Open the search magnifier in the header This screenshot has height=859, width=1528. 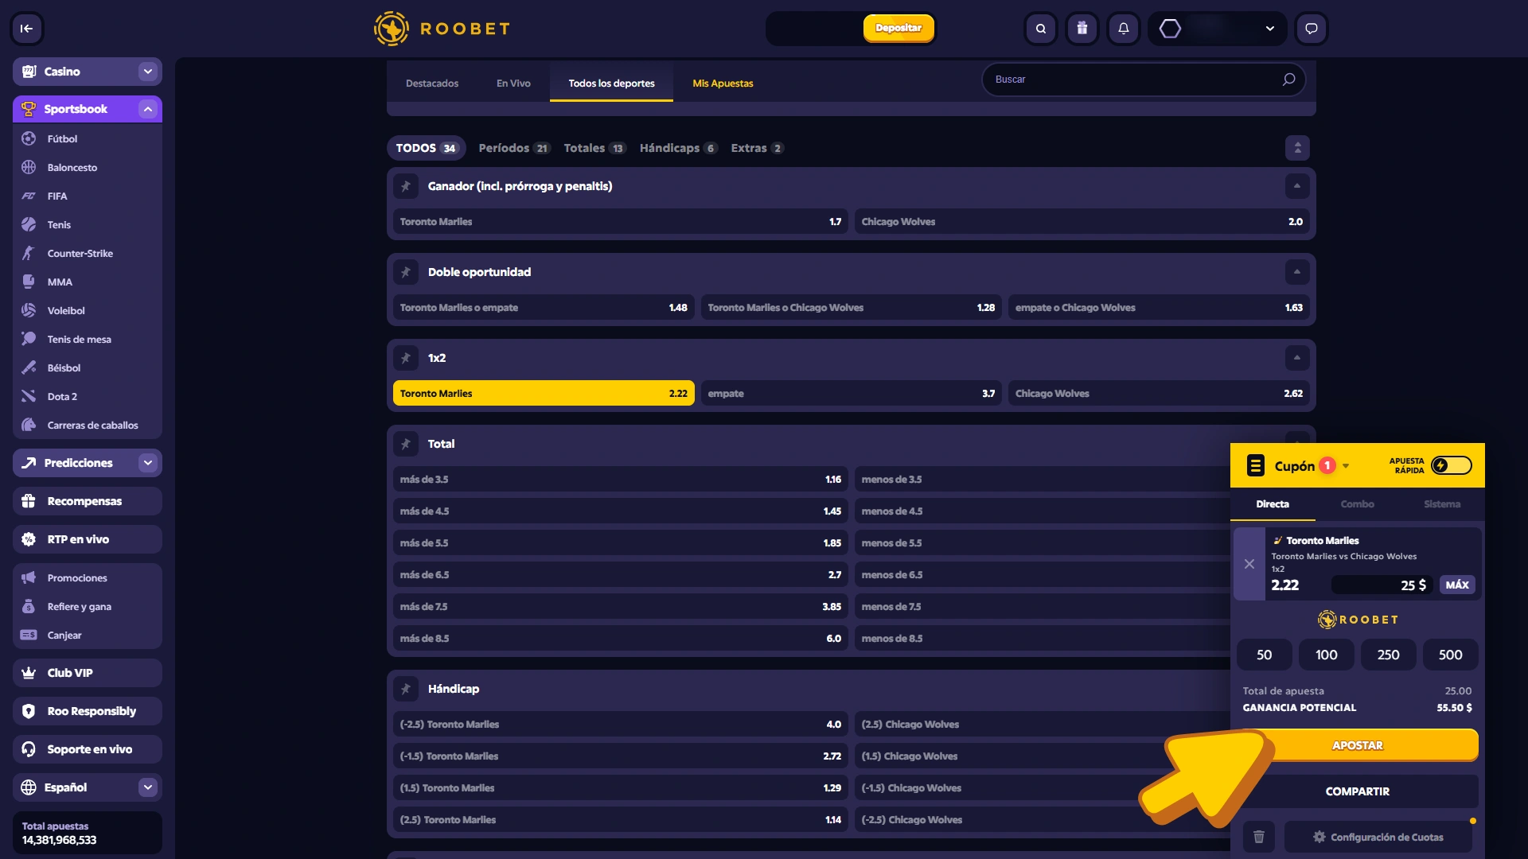(x=1041, y=29)
